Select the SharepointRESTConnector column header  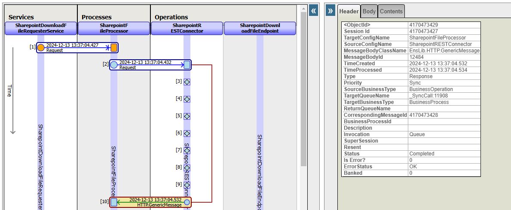click(187, 28)
